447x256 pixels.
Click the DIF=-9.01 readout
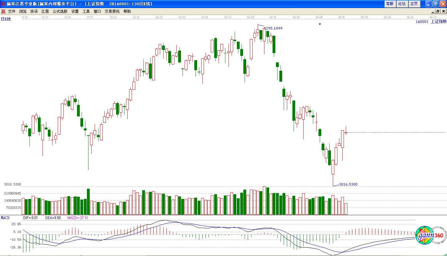pos(30,218)
